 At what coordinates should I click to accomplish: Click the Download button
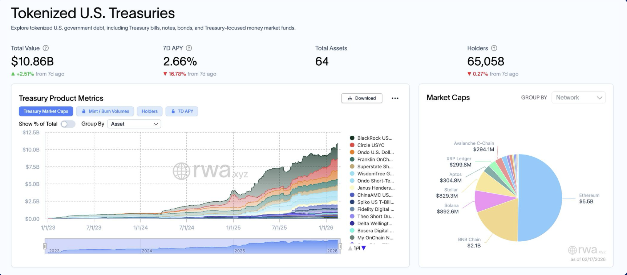point(361,98)
